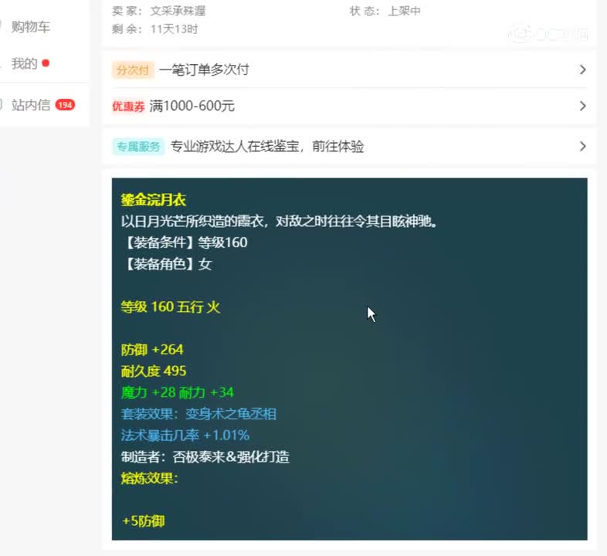Viewport: 607px width, 556px height.
Task: Click 制造者:否极泰来&强化打造 line
Action: (x=205, y=457)
